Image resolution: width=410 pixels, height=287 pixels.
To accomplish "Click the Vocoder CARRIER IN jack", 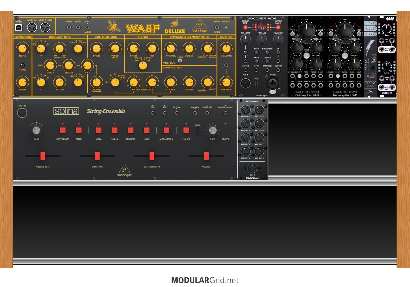I will (x=267, y=70).
